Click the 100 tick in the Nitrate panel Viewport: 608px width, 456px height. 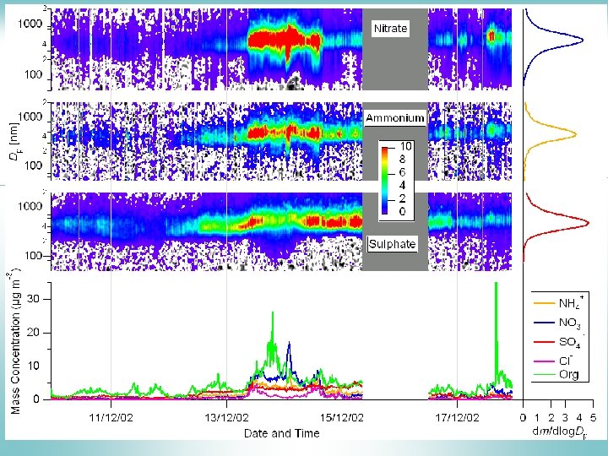tap(33, 74)
